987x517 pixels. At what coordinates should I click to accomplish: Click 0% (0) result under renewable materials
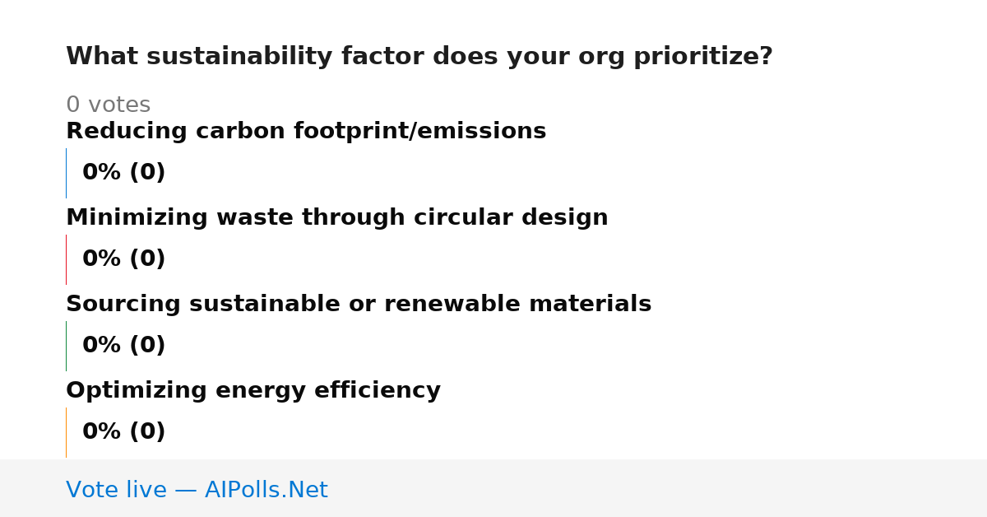124,346
